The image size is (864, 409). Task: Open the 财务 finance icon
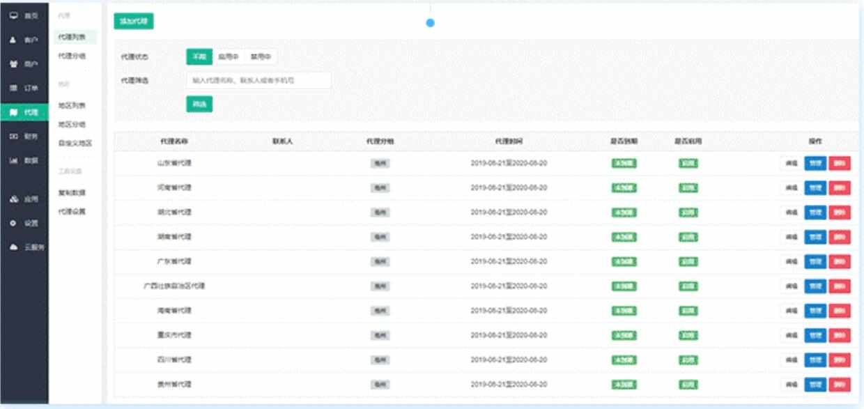coord(13,136)
